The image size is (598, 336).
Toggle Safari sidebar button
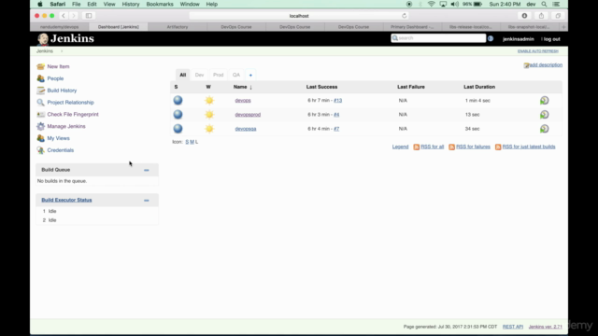(89, 16)
